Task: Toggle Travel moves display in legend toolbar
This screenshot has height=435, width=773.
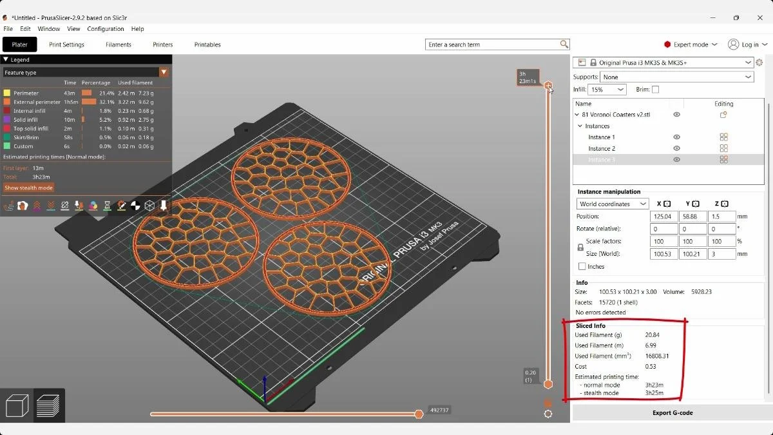Action: (x=9, y=206)
